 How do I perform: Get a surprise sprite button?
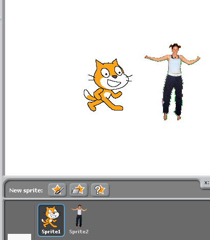[100, 190]
